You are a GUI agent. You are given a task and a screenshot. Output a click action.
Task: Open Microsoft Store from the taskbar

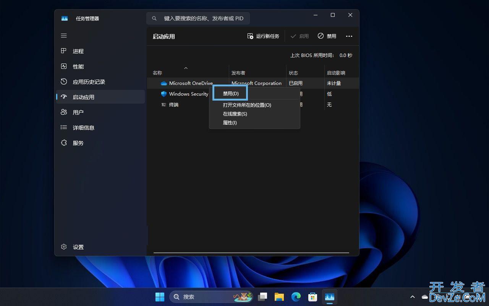click(313, 296)
